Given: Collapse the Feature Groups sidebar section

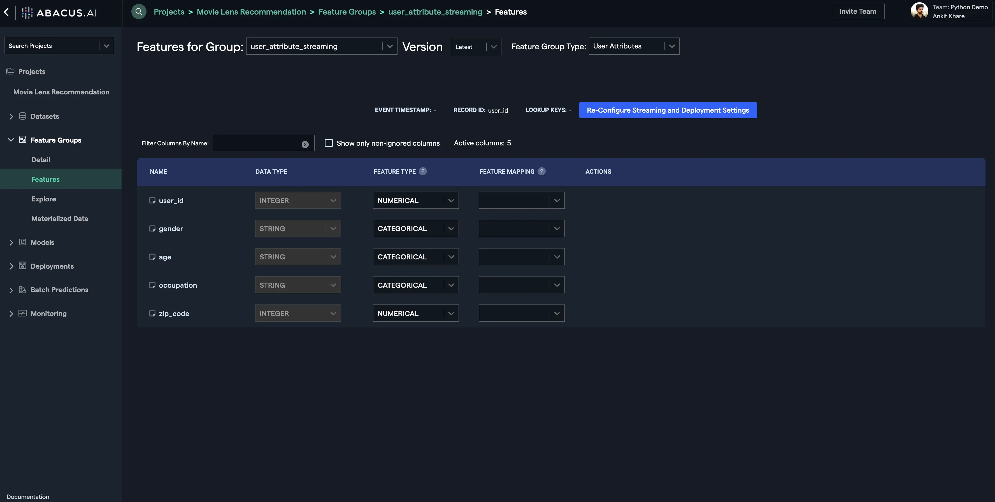Looking at the screenshot, I should (11, 140).
